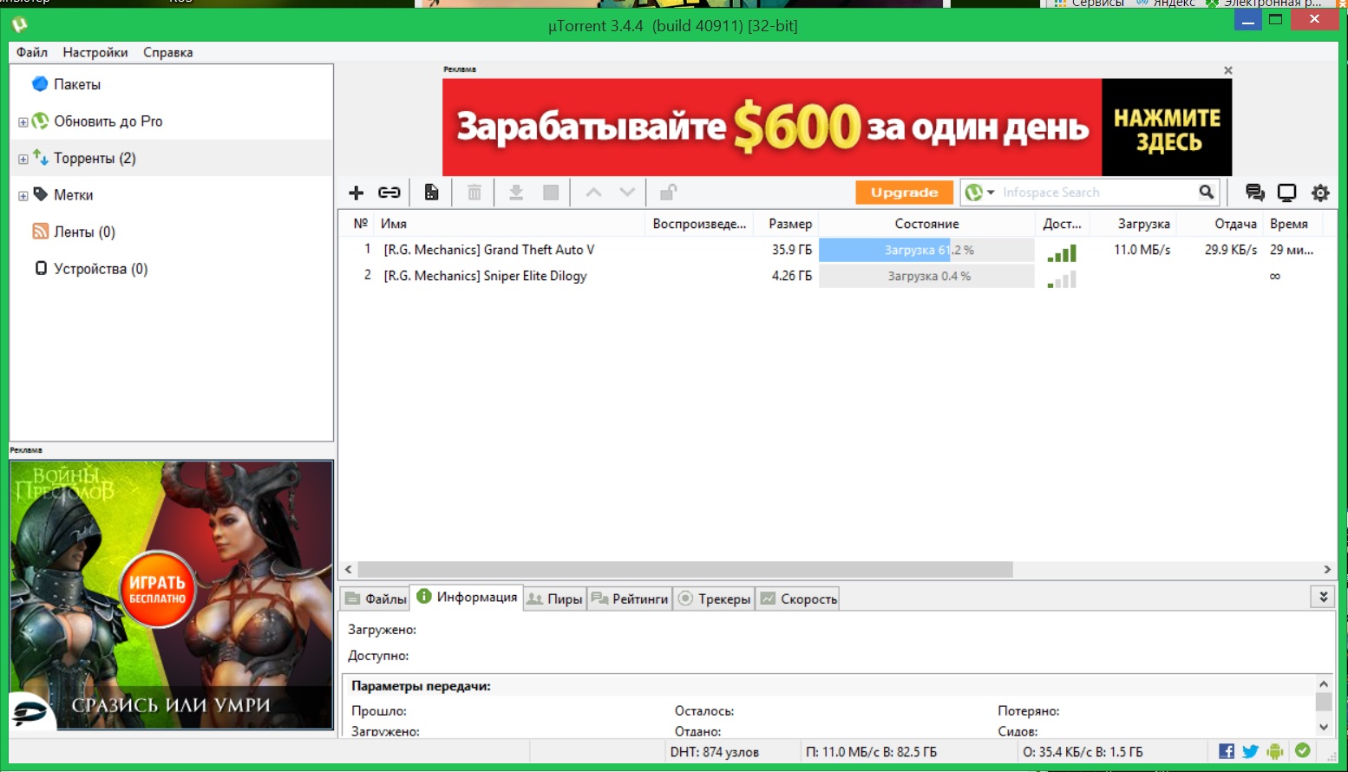Viewport: 1348px width, 772px height.
Task: Open preferences gear icon
Action: tap(1320, 193)
